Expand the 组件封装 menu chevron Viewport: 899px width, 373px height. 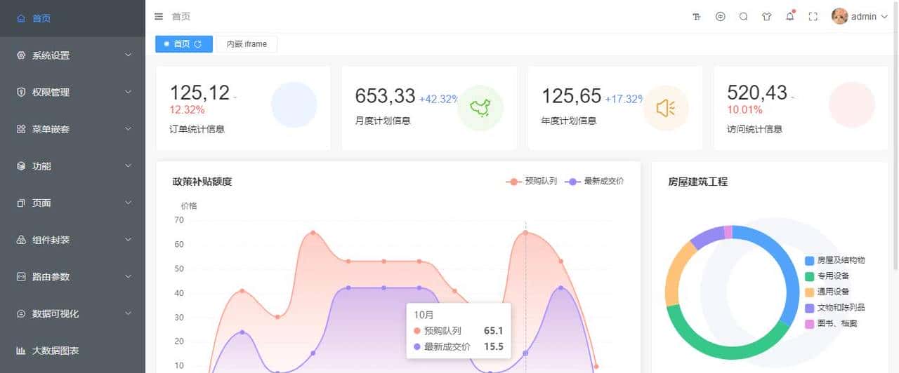point(128,240)
